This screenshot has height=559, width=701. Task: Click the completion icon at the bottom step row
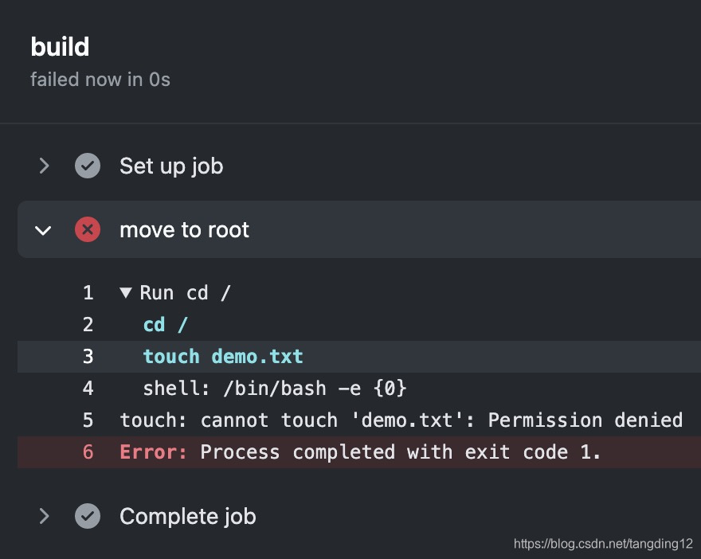click(x=88, y=516)
